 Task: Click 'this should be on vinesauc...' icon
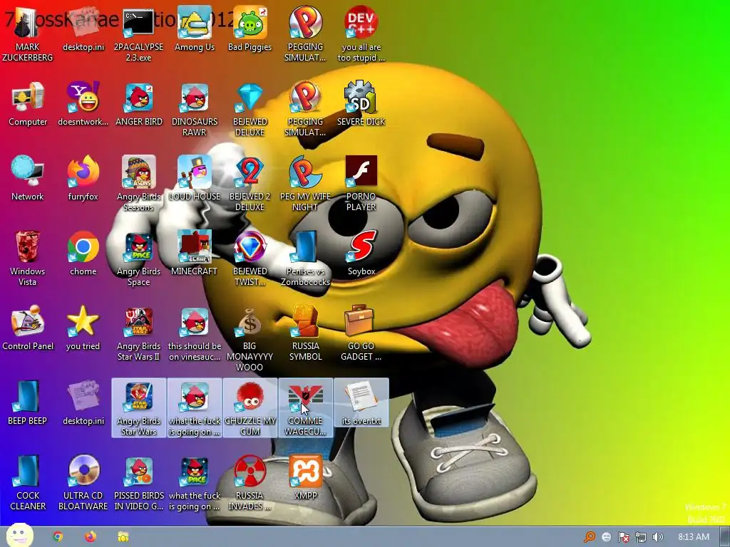coord(194,333)
